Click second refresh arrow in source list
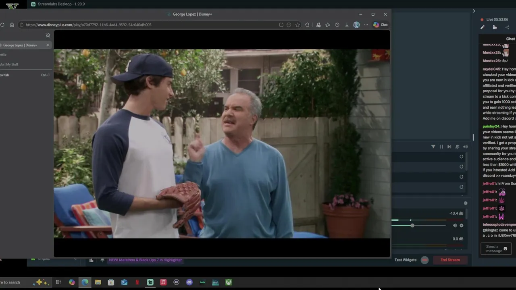The image size is (516, 290). 462,167
